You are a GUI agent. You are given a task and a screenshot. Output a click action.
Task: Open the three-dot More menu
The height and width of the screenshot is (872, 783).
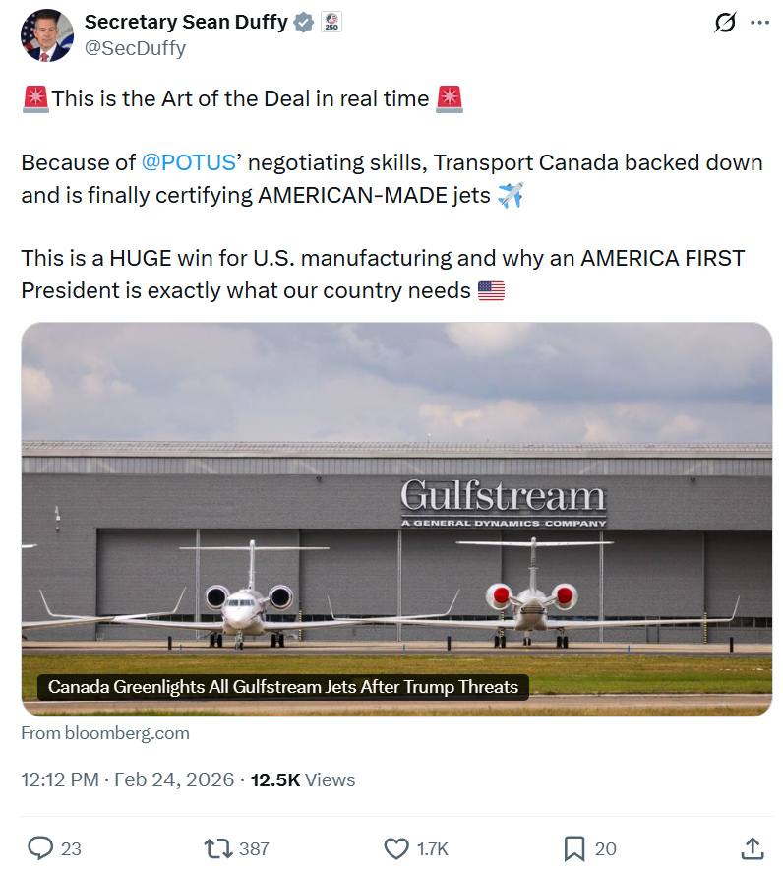click(759, 23)
